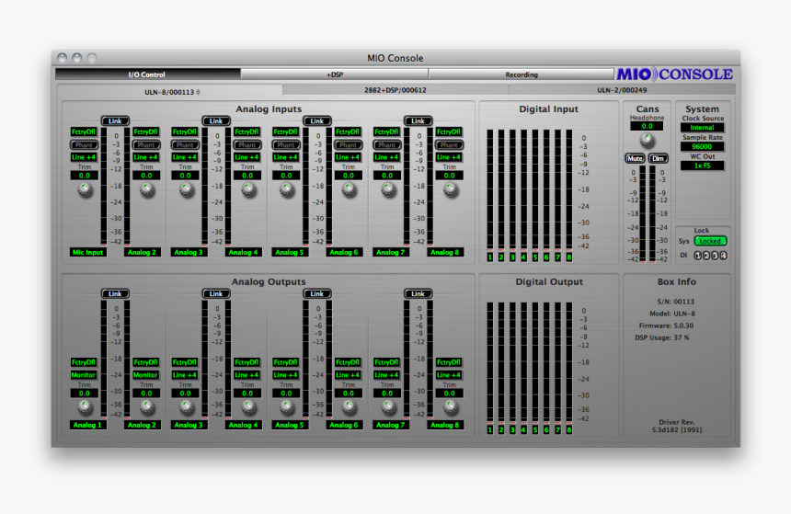Viewport: 791px width, 514px height.
Task: Link Analog 3 and 4 inputs
Action: [x=216, y=121]
